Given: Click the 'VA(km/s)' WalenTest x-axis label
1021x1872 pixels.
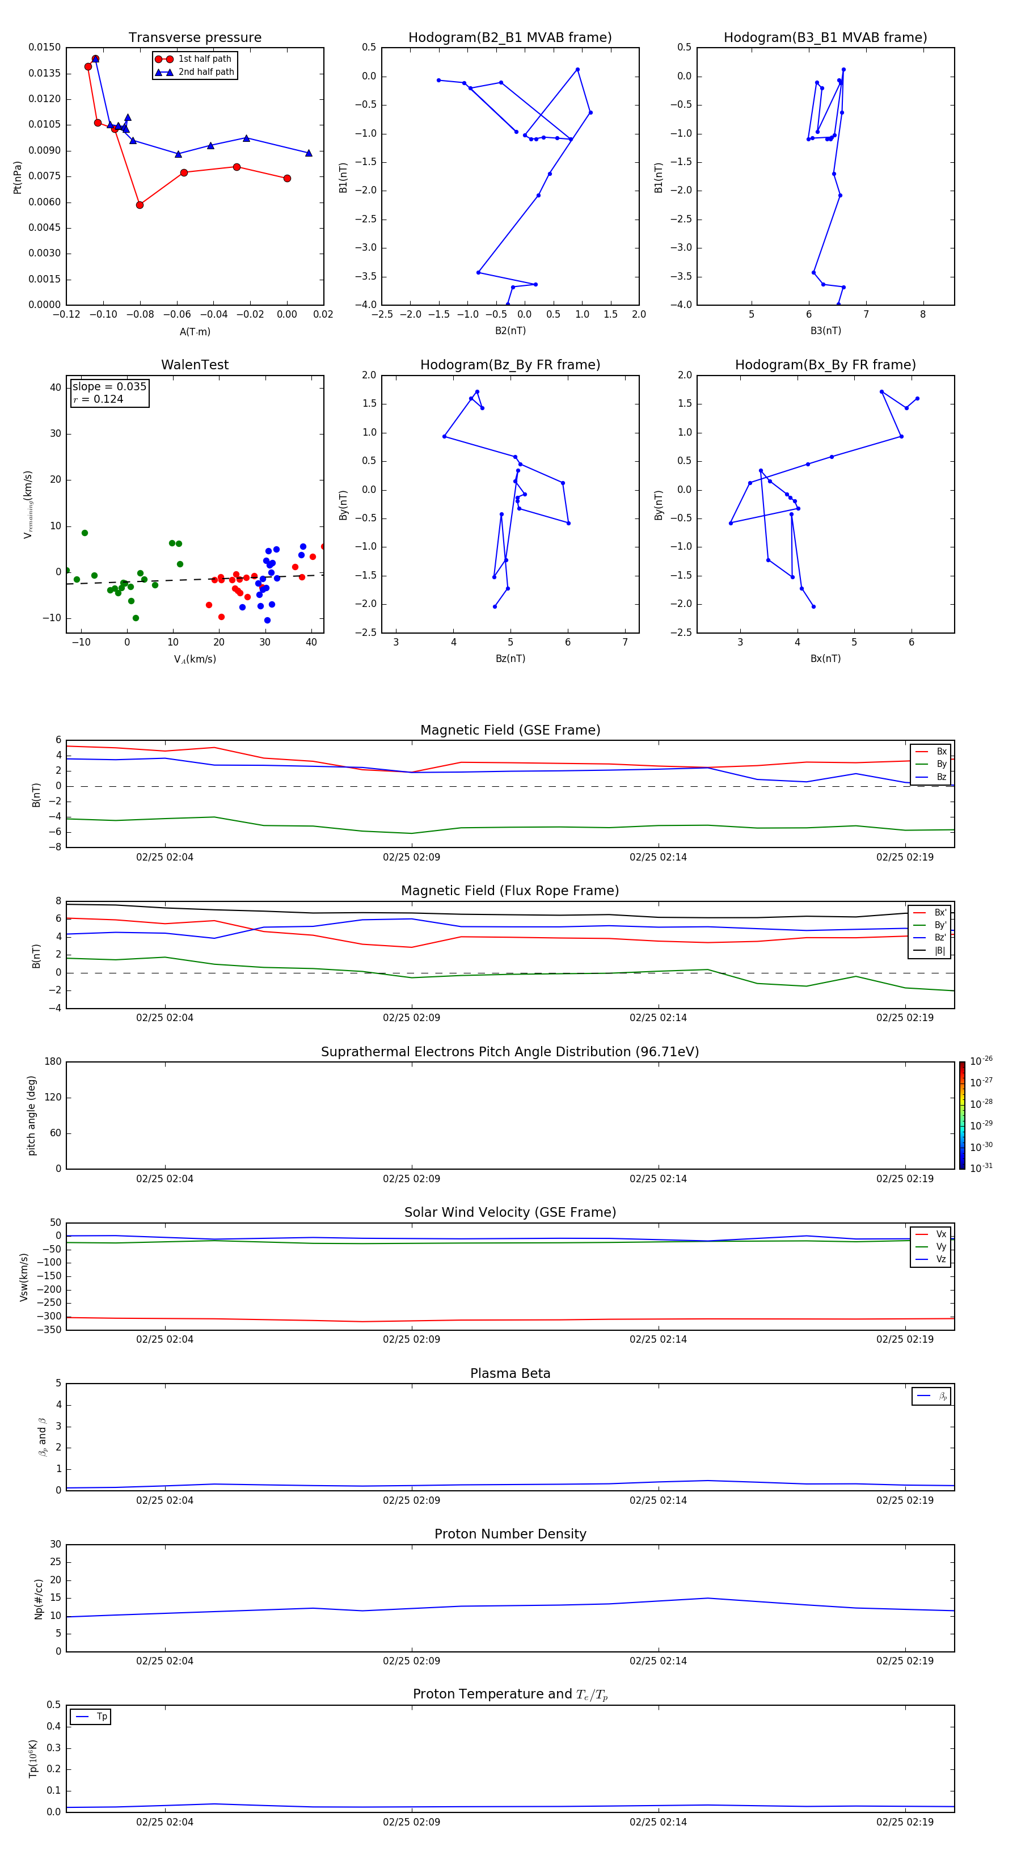Looking at the screenshot, I should coord(195,659).
